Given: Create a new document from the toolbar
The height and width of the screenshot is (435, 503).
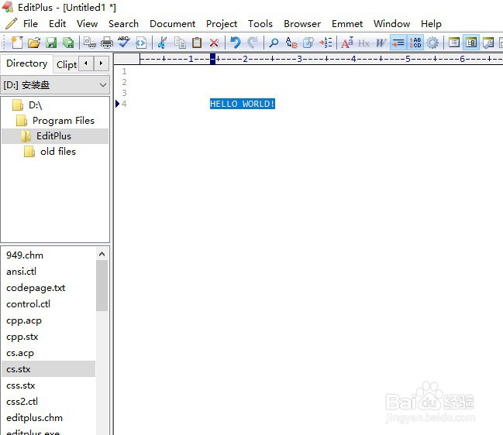Looking at the screenshot, I should (x=17, y=43).
